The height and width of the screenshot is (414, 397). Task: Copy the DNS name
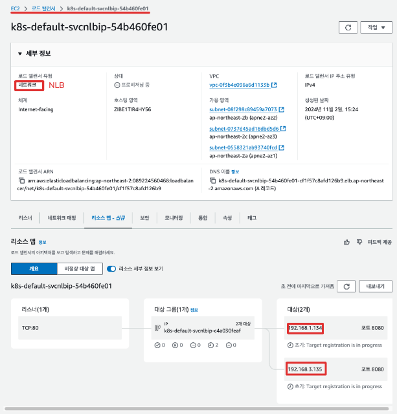point(212,180)
